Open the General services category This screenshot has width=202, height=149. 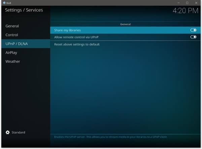12,26
